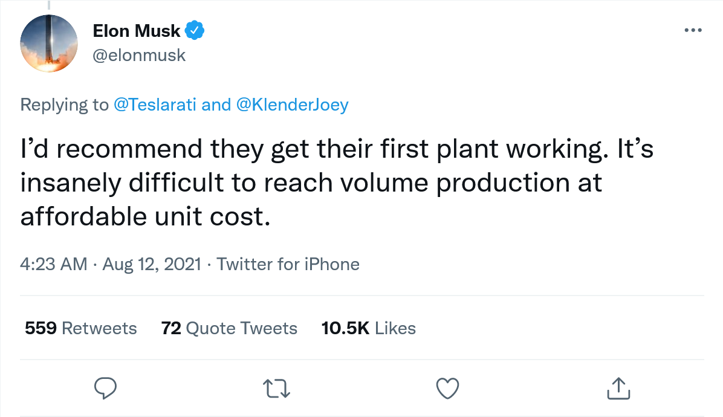Click the 4:23 AM timestamp
The width and height of the screenshot is (723, 417).
click(53, 264)
